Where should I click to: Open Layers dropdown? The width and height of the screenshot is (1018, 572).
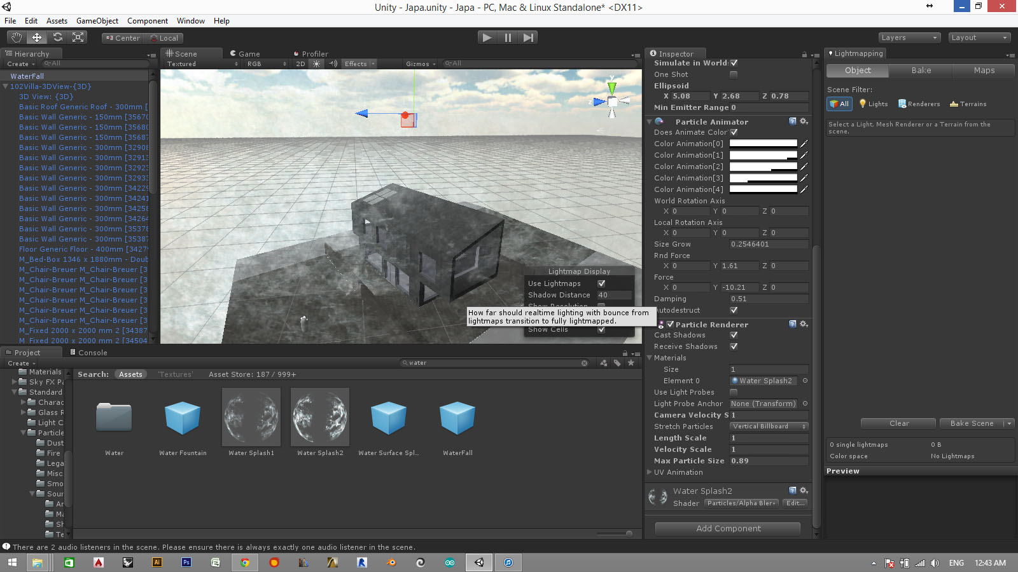pyautogui.click(x=909, y=37)
